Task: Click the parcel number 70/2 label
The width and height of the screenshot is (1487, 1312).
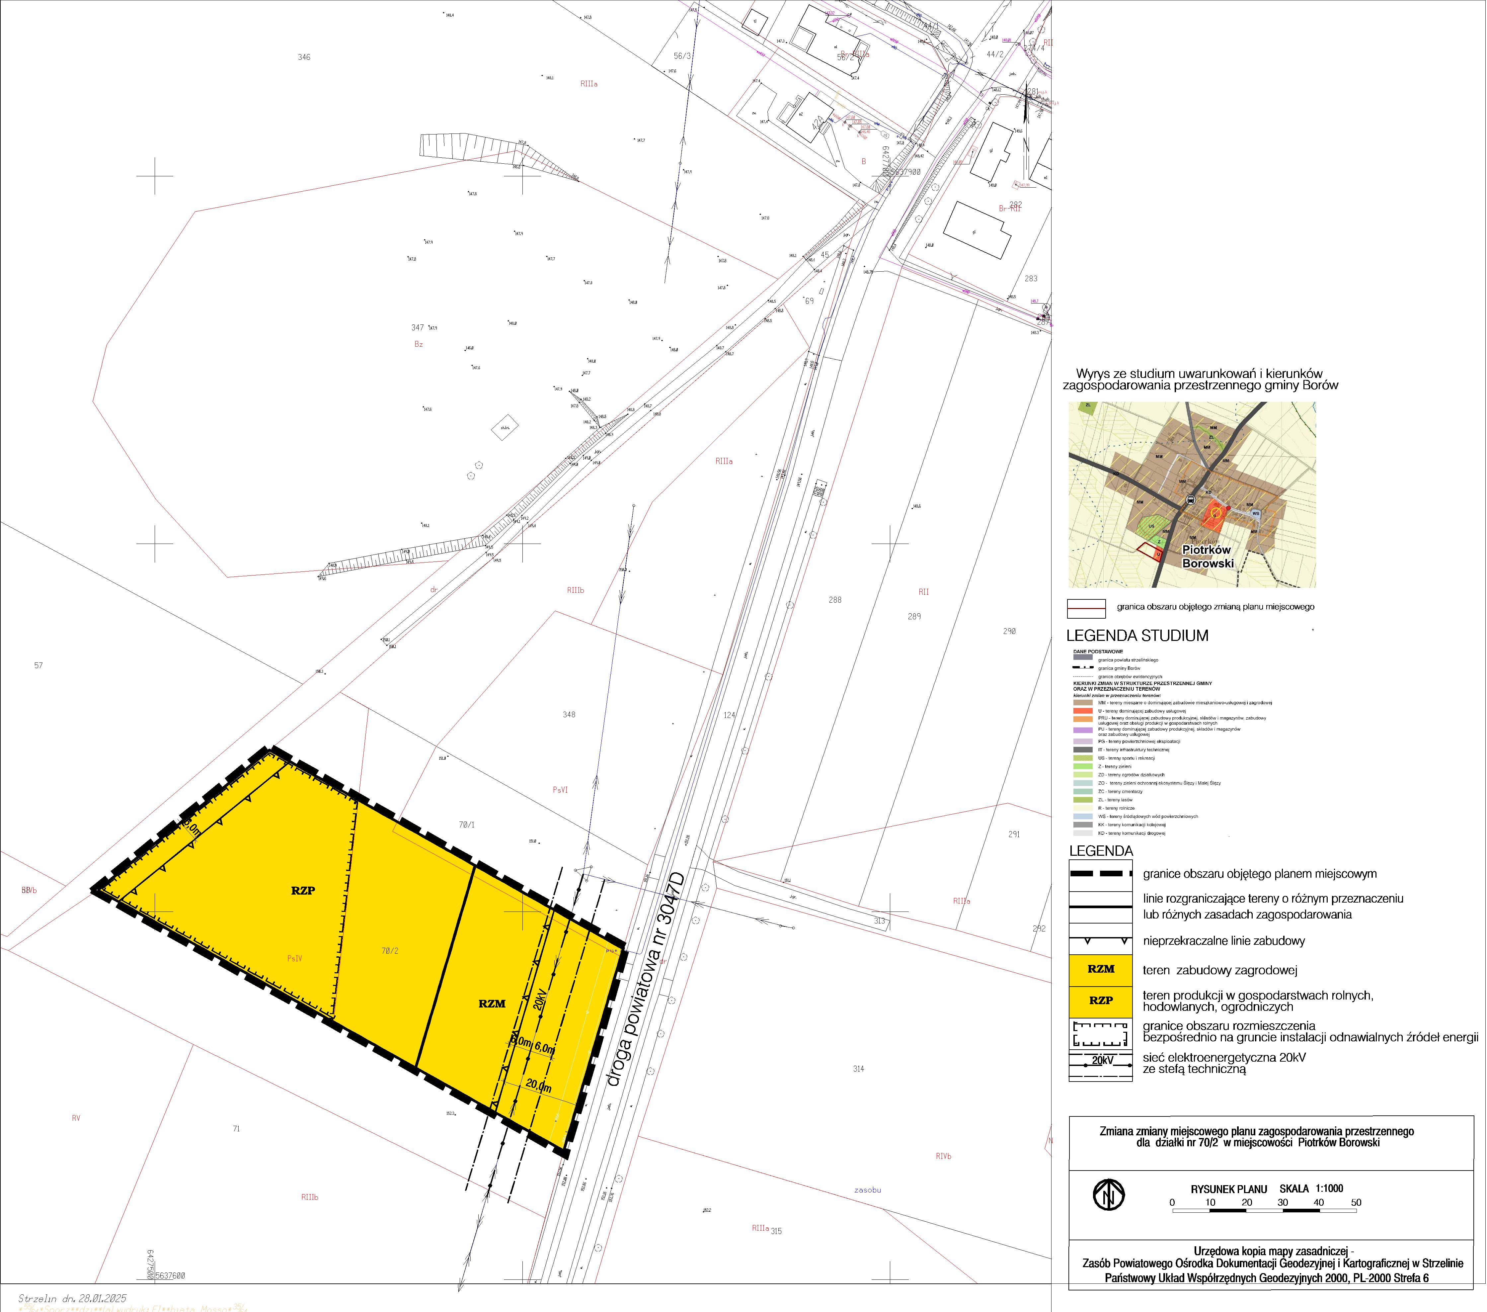Action: click(389, 951)
